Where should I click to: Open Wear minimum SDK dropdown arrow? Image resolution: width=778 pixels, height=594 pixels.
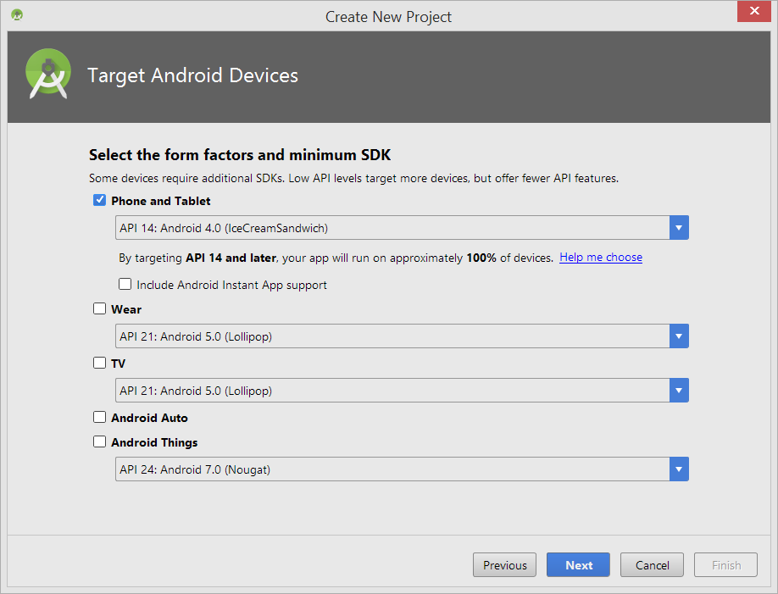pyautogui.click(x=679, y=336)
